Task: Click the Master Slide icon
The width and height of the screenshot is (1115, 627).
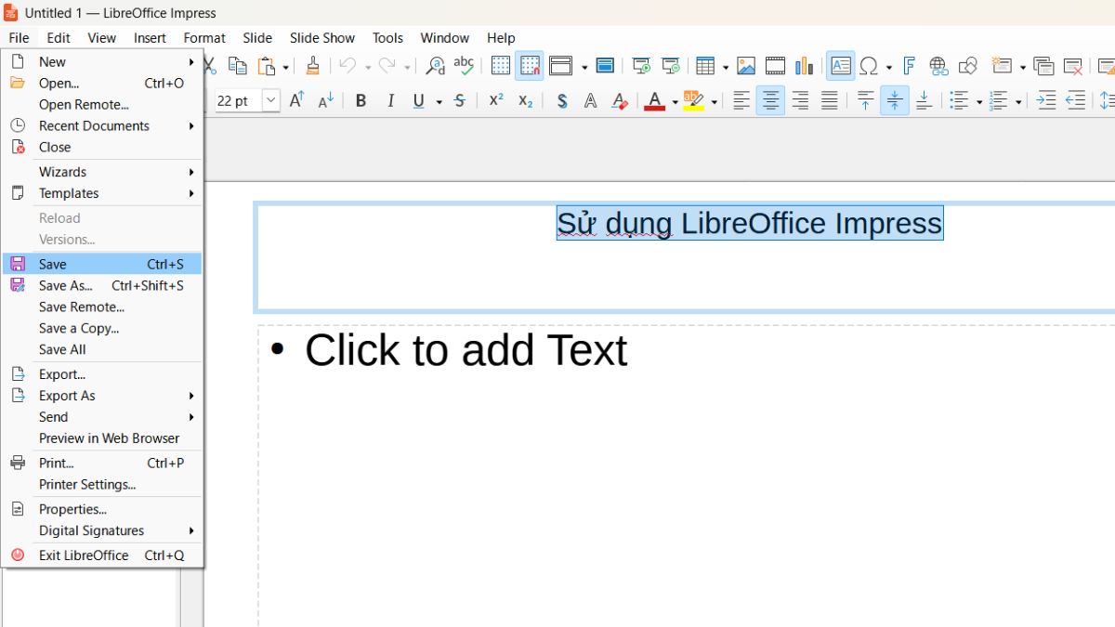Action: point(605,66)
